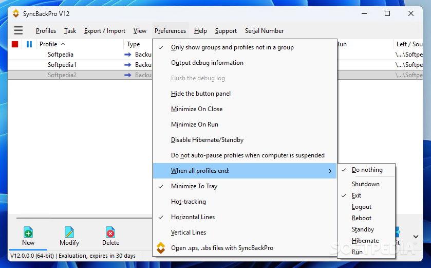Close the Preferences menu
The height and width of the screenshot is (268, 431).
170,31
